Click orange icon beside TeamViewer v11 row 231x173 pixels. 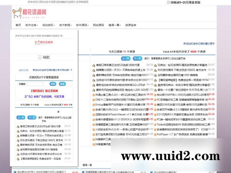click(94, 115)
